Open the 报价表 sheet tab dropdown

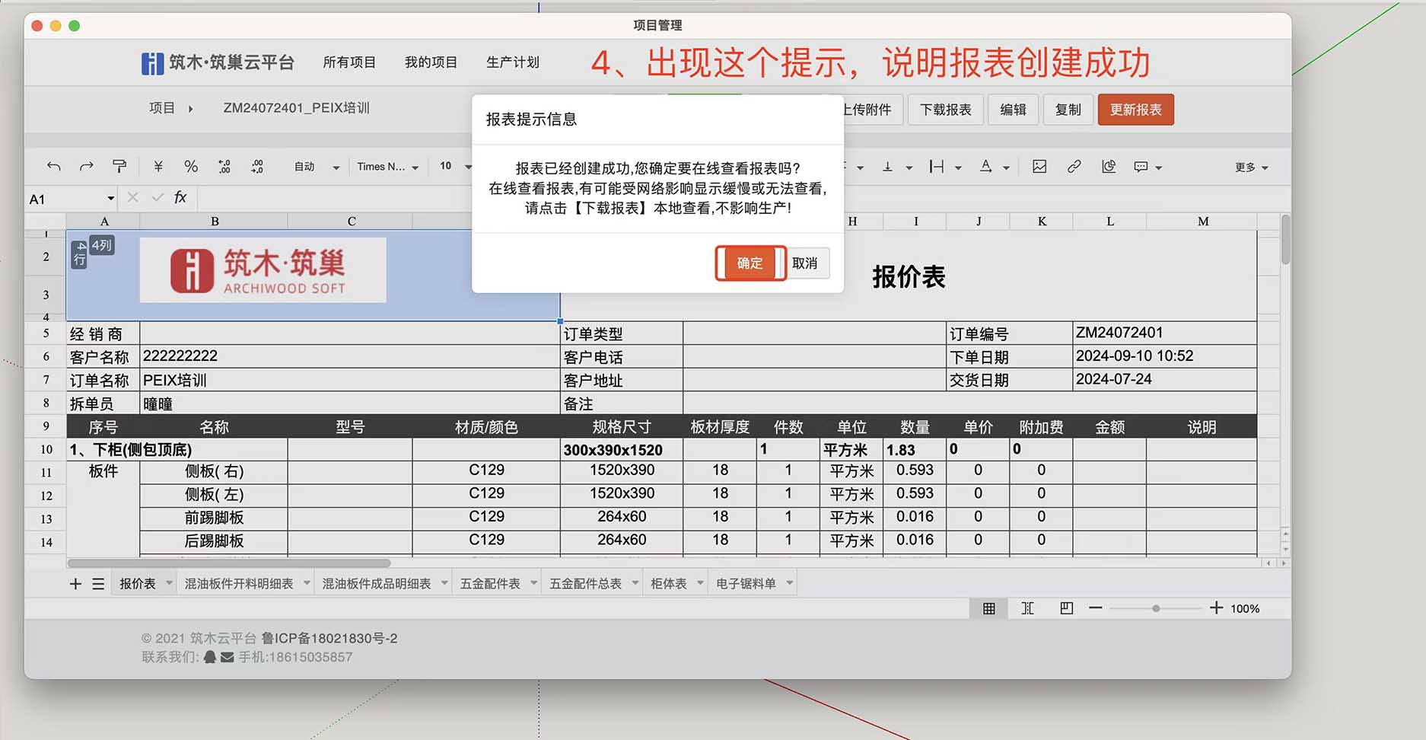click(167, 582)
